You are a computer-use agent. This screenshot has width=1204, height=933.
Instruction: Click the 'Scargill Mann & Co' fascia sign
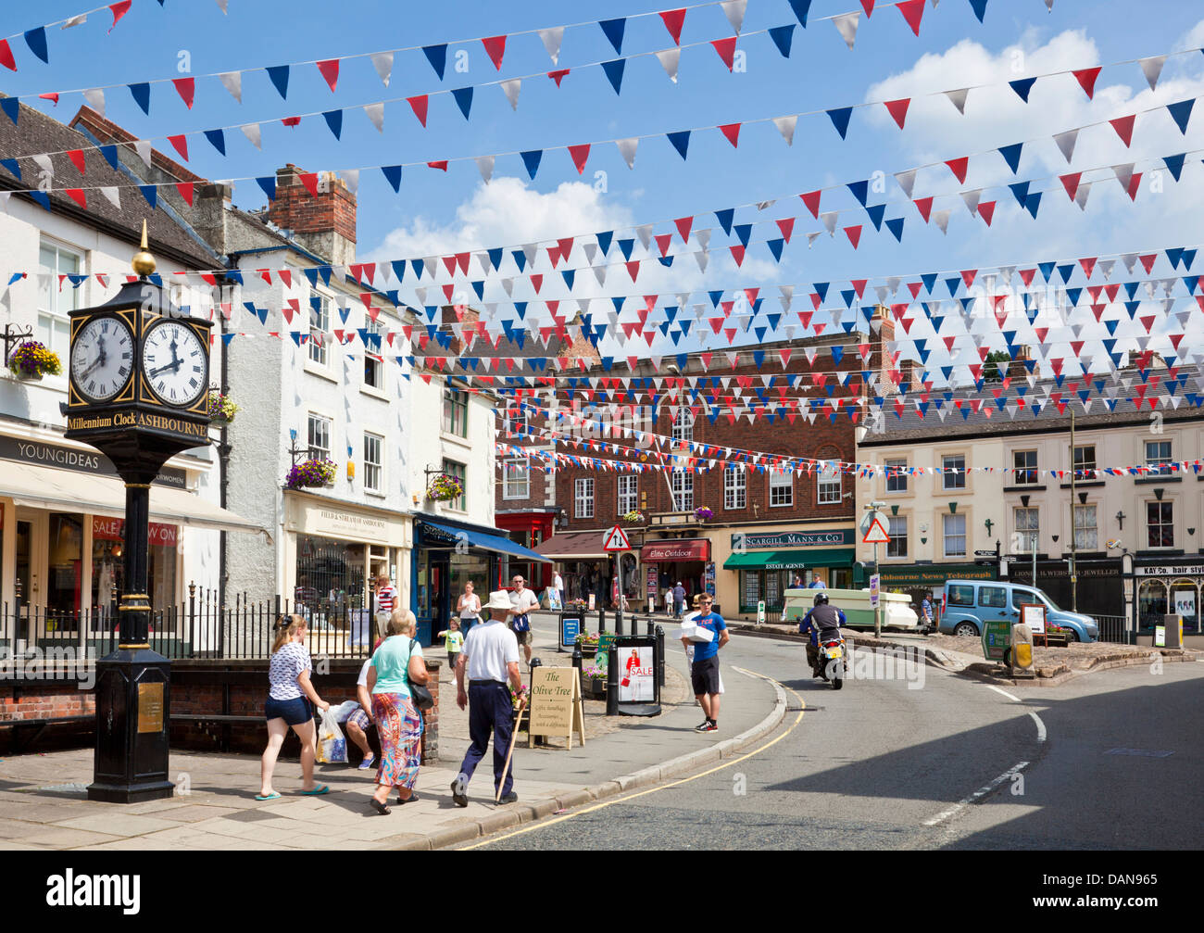point(792,538)
